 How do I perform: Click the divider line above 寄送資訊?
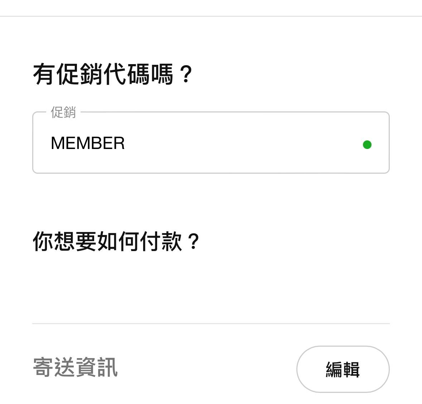pos(210,323)
